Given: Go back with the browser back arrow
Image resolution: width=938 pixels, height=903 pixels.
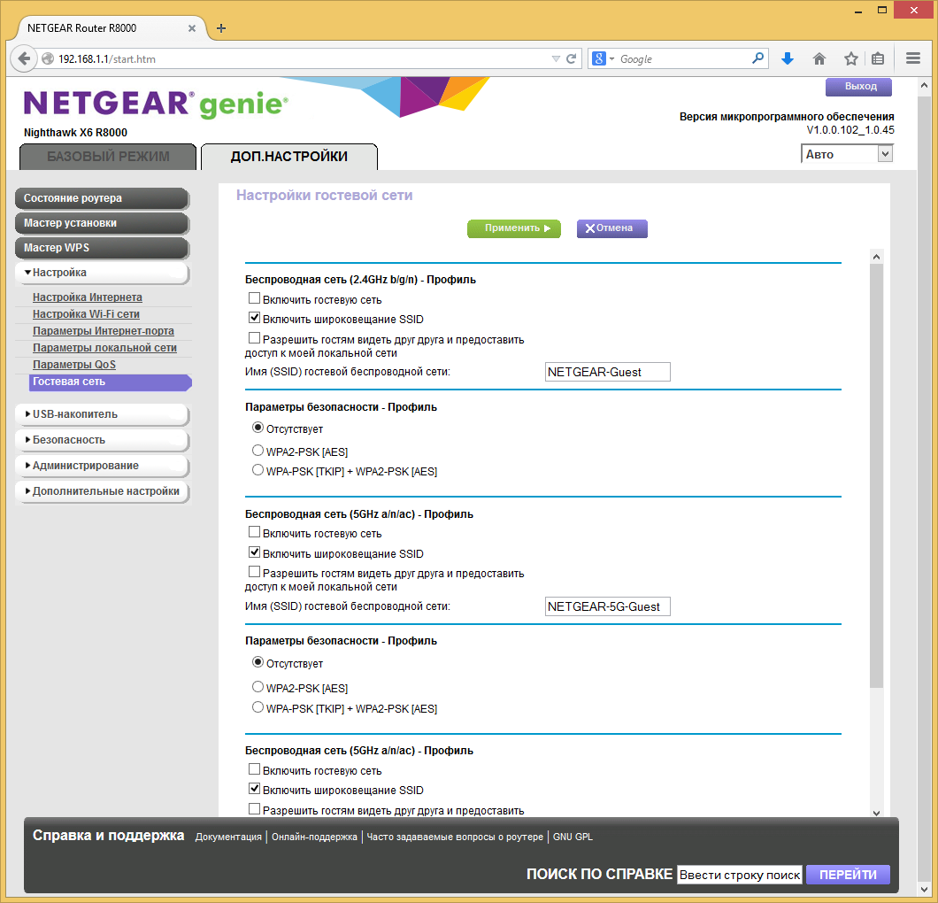Looking at the screenshot, I should (x=24, y=58).
